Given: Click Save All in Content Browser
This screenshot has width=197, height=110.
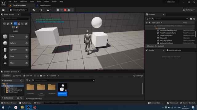Looking at the screenshot, I should point(27,76).
